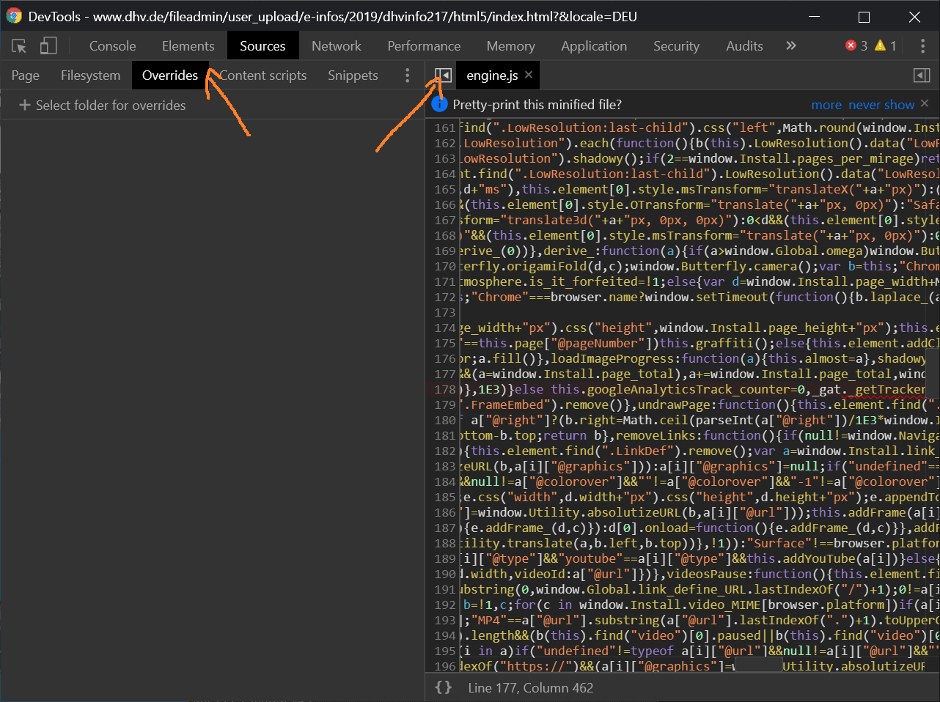The height and width of the screenshot is (702, 940).
Task: Activate the inspect element picker icon
Action: pos(19,46)
